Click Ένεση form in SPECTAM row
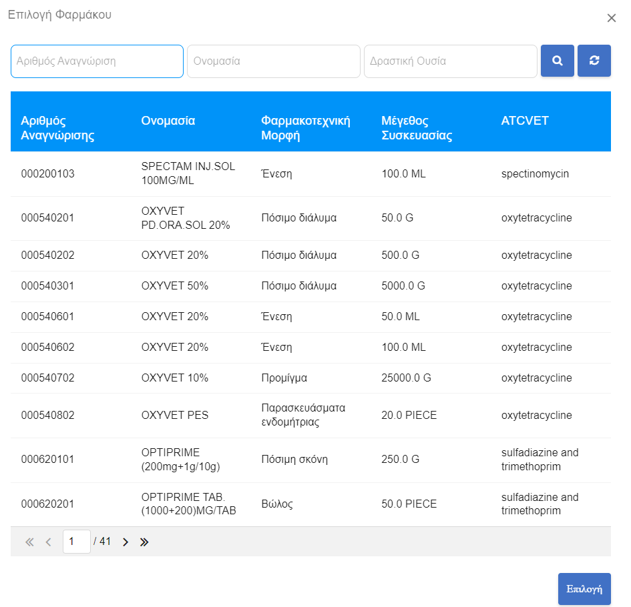 pos(276,173)
